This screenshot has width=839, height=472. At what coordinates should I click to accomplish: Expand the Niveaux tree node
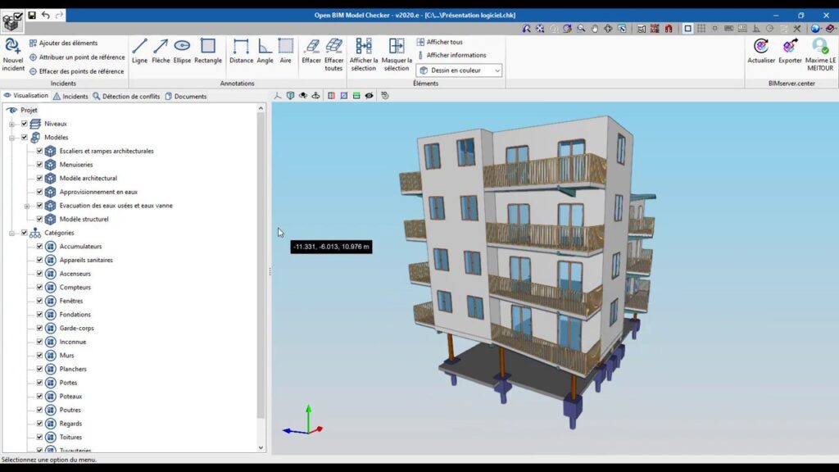(x=12, y=124)
